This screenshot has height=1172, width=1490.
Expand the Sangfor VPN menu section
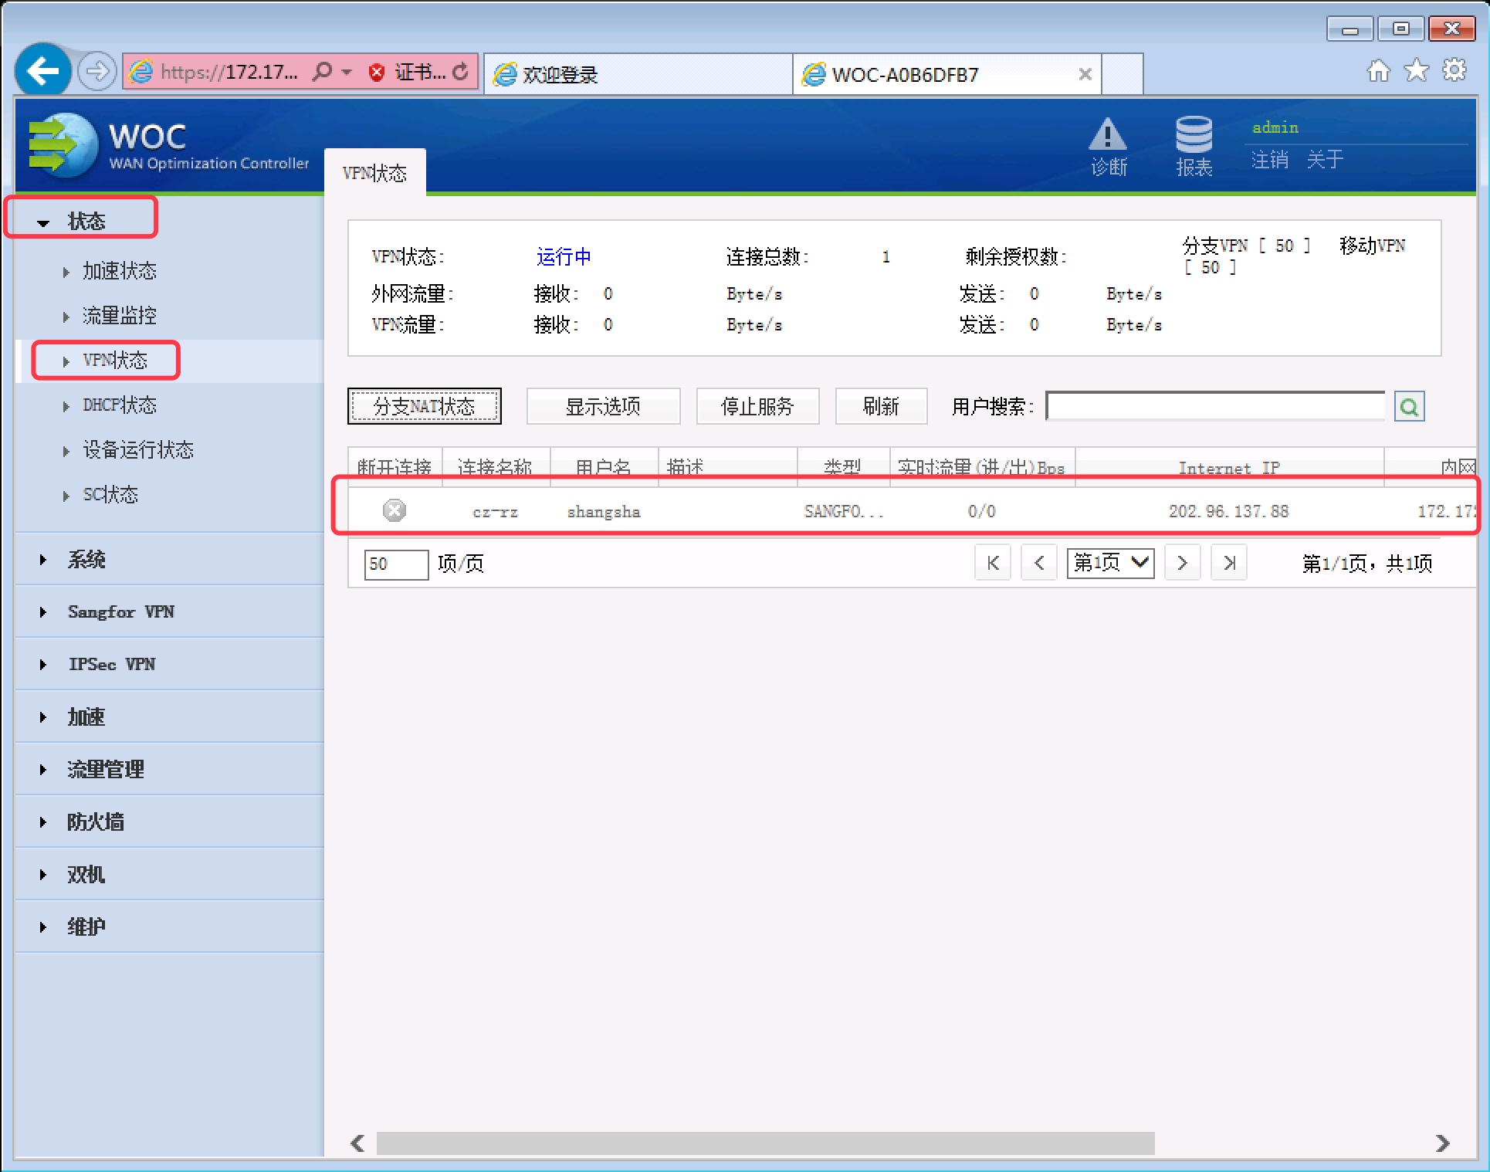(120, 611)
